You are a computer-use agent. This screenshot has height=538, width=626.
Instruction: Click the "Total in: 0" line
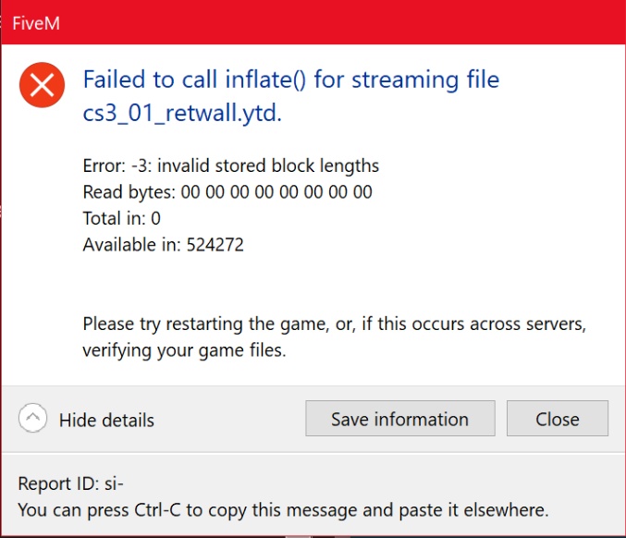121,218
